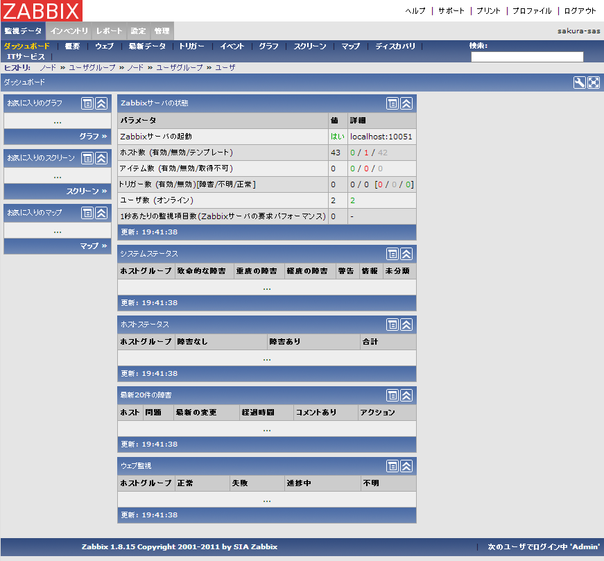Collapse the ホストステータス widget

point(406,325)
